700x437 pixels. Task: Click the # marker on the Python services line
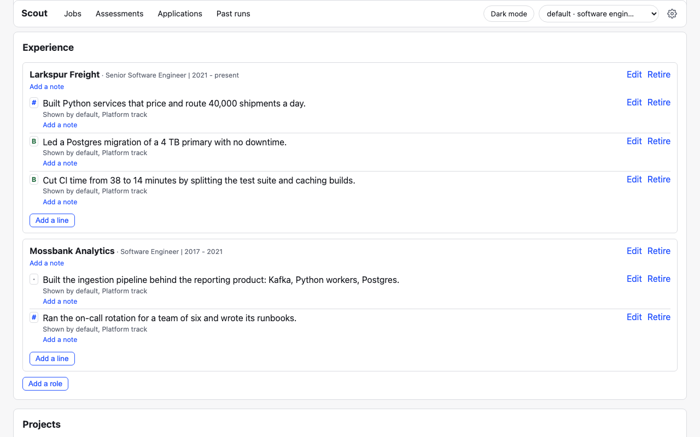tap(34, 103)
